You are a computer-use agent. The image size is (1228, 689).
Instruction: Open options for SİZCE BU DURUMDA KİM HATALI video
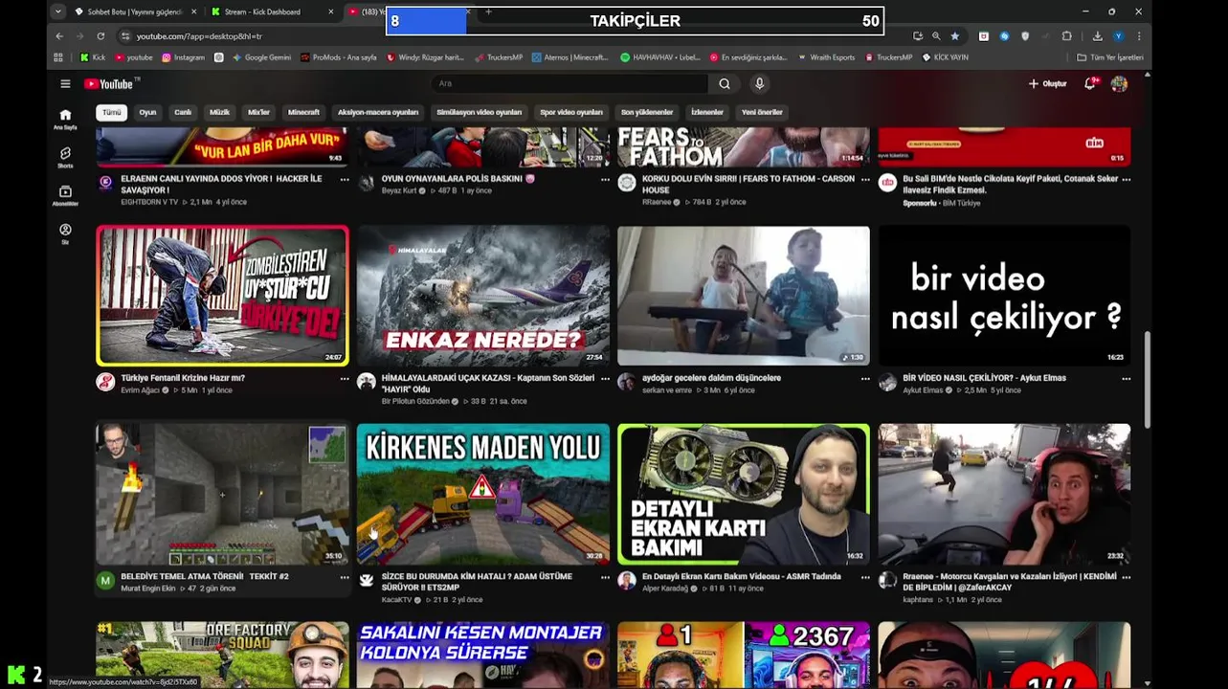click(x=605, y=578)
